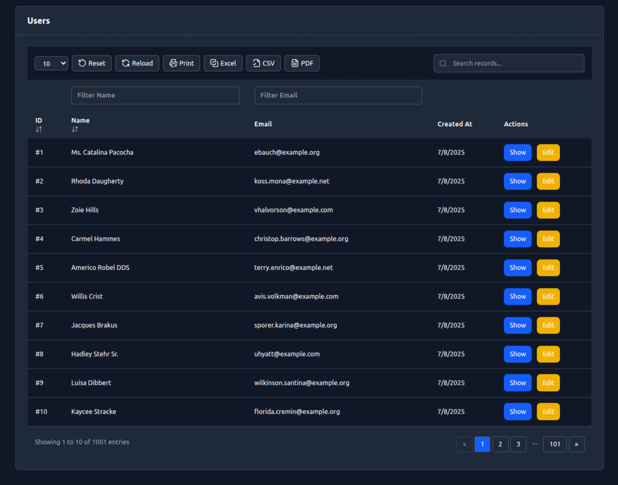Open the page size dropdown showing 10
Screen dimensions: 618x485
(51, 63)
